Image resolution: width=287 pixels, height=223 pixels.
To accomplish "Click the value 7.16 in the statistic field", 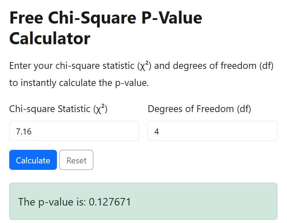I will [x=22, y=131].
